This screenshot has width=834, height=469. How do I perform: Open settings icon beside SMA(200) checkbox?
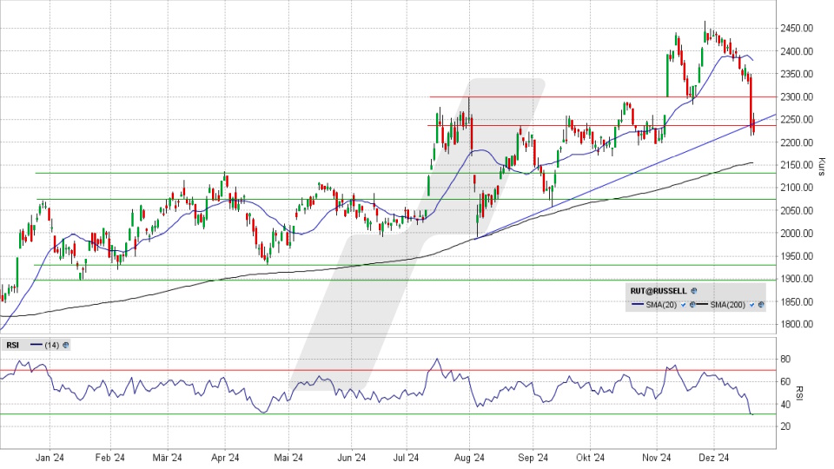tap(761, 305)
